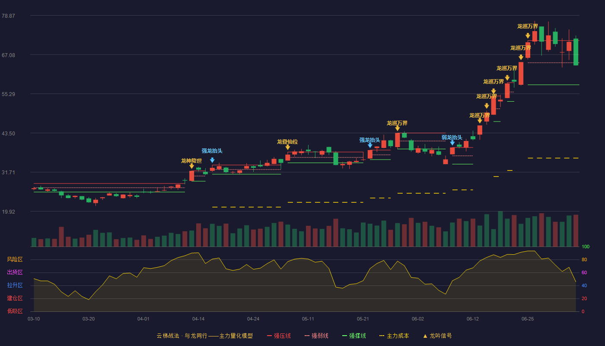
Task: Click the 78.87 price axis label
Action: (8, 16)
